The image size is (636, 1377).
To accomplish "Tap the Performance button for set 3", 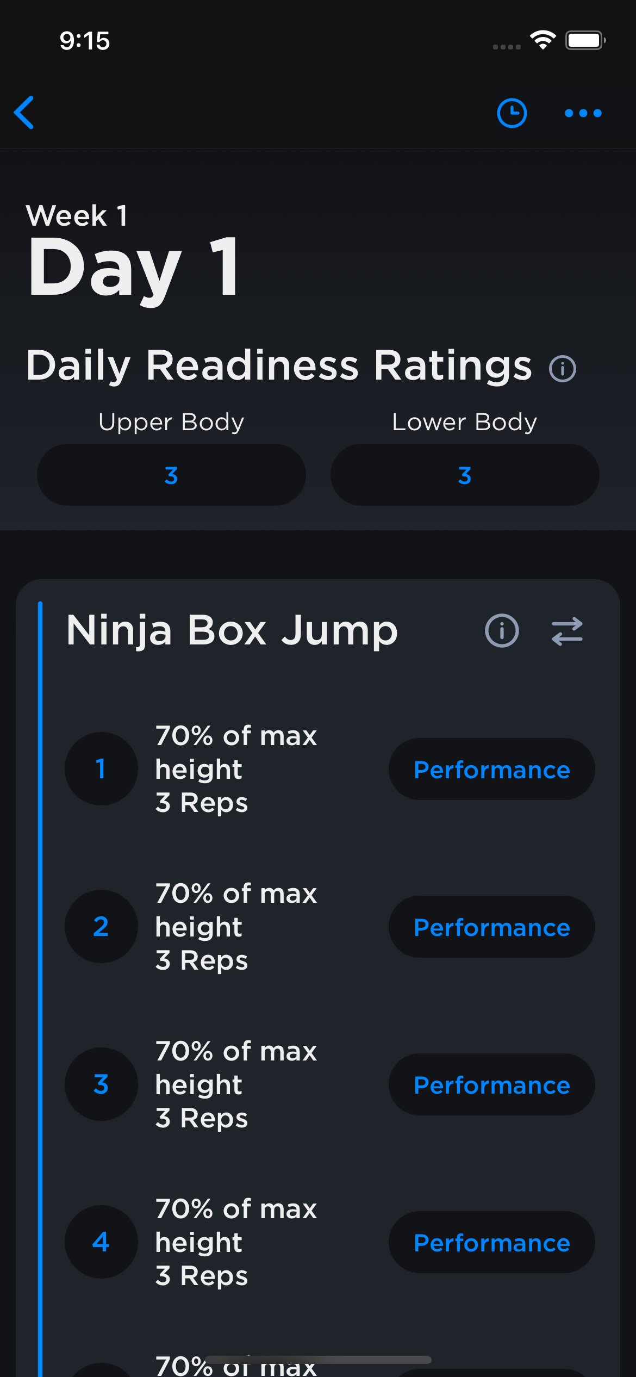I will coord(491,1084).
